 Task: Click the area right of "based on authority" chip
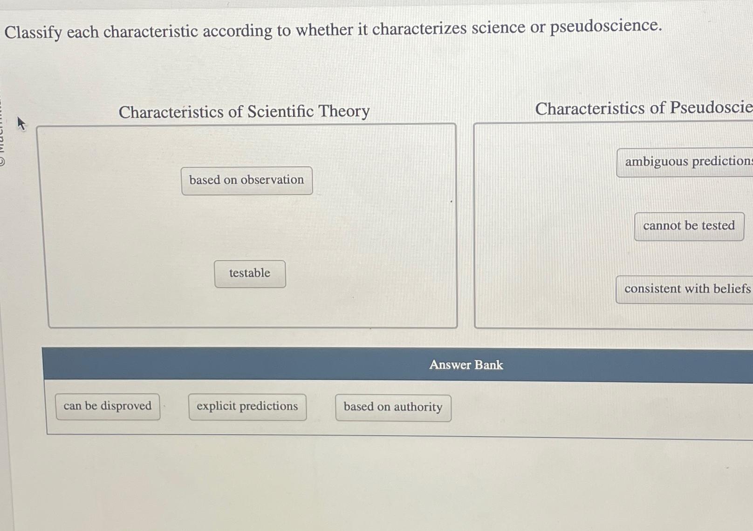coord(559,407)
